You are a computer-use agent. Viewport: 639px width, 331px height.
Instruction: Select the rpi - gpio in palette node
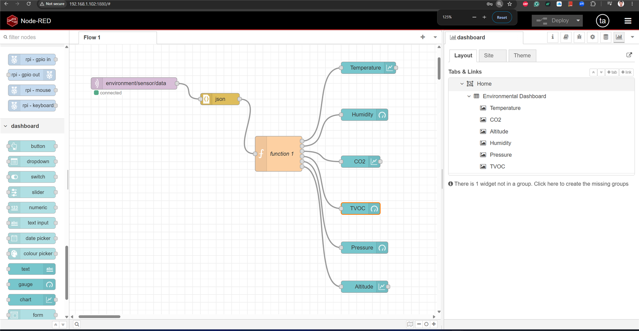click(x=32, y=59)
